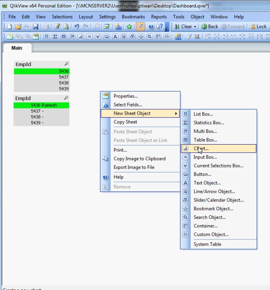270x290 pixels.
Task: Select Chart... in the submenu
Action: pos(218,148)
